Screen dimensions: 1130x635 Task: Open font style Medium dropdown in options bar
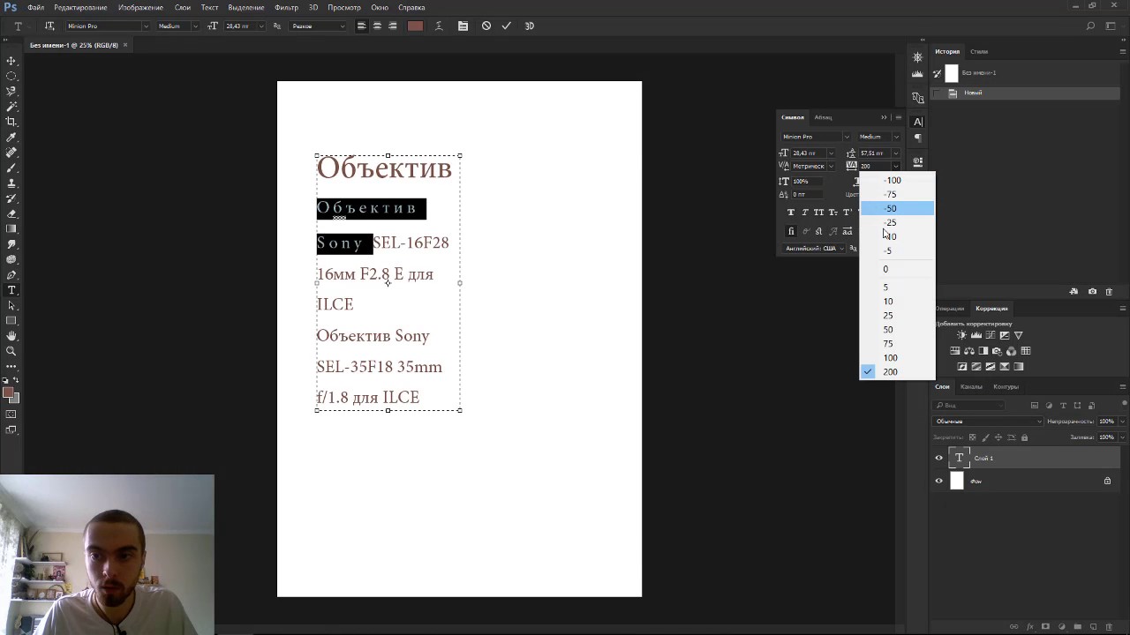(195, 26)
